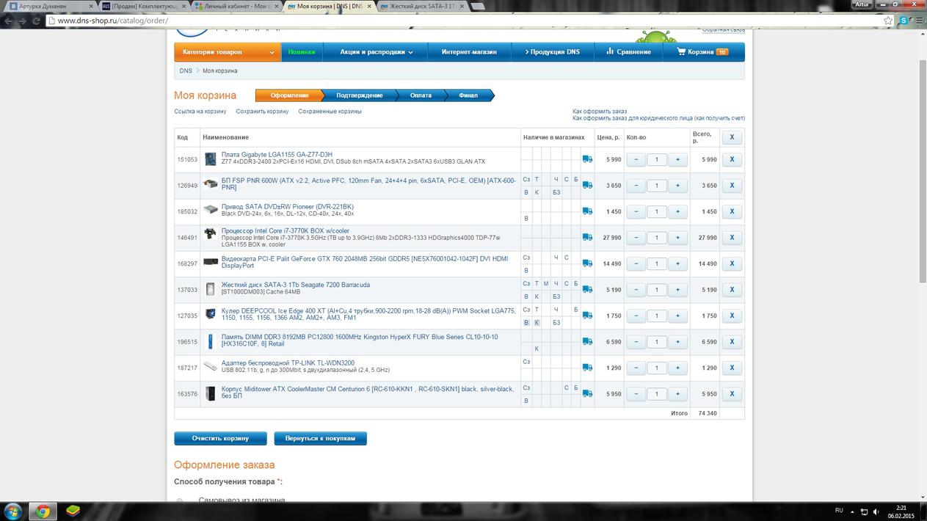Switch to the Артурка Думанян browser tab
The width and height of the screenshot is (927, 521).
(48, 6)
